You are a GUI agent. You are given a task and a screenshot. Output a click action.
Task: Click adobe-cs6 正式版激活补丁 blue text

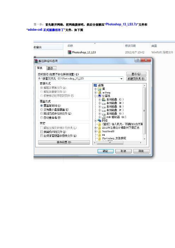(x=46, y=30)
